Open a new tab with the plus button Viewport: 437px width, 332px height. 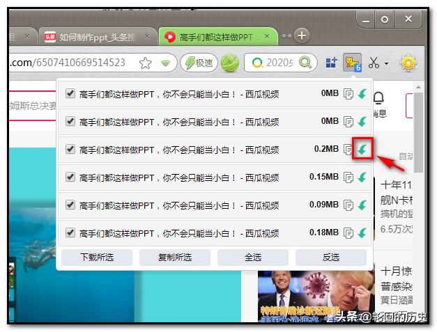(x=301, y=35)
